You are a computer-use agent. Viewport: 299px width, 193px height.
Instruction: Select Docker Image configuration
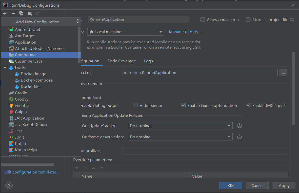[41, 74]
